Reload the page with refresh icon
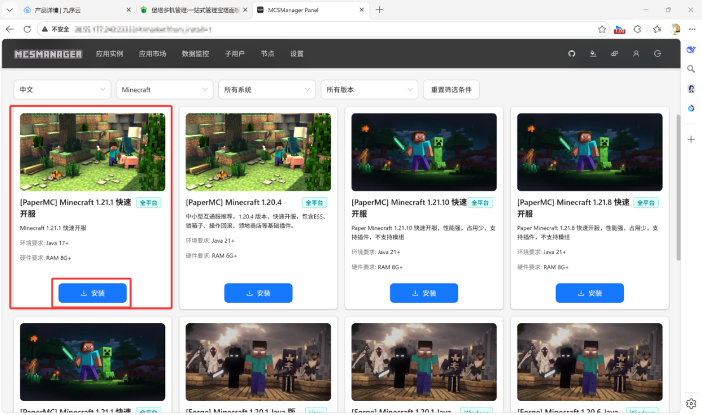This screenshot has height=415, width=702. [27, 29]
